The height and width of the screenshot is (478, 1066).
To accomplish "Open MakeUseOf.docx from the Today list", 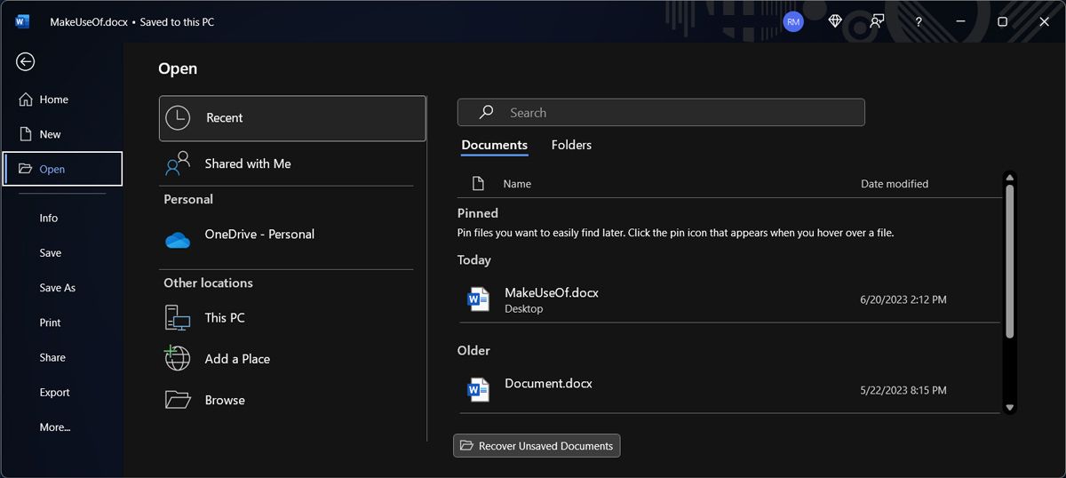I will 730,300.
